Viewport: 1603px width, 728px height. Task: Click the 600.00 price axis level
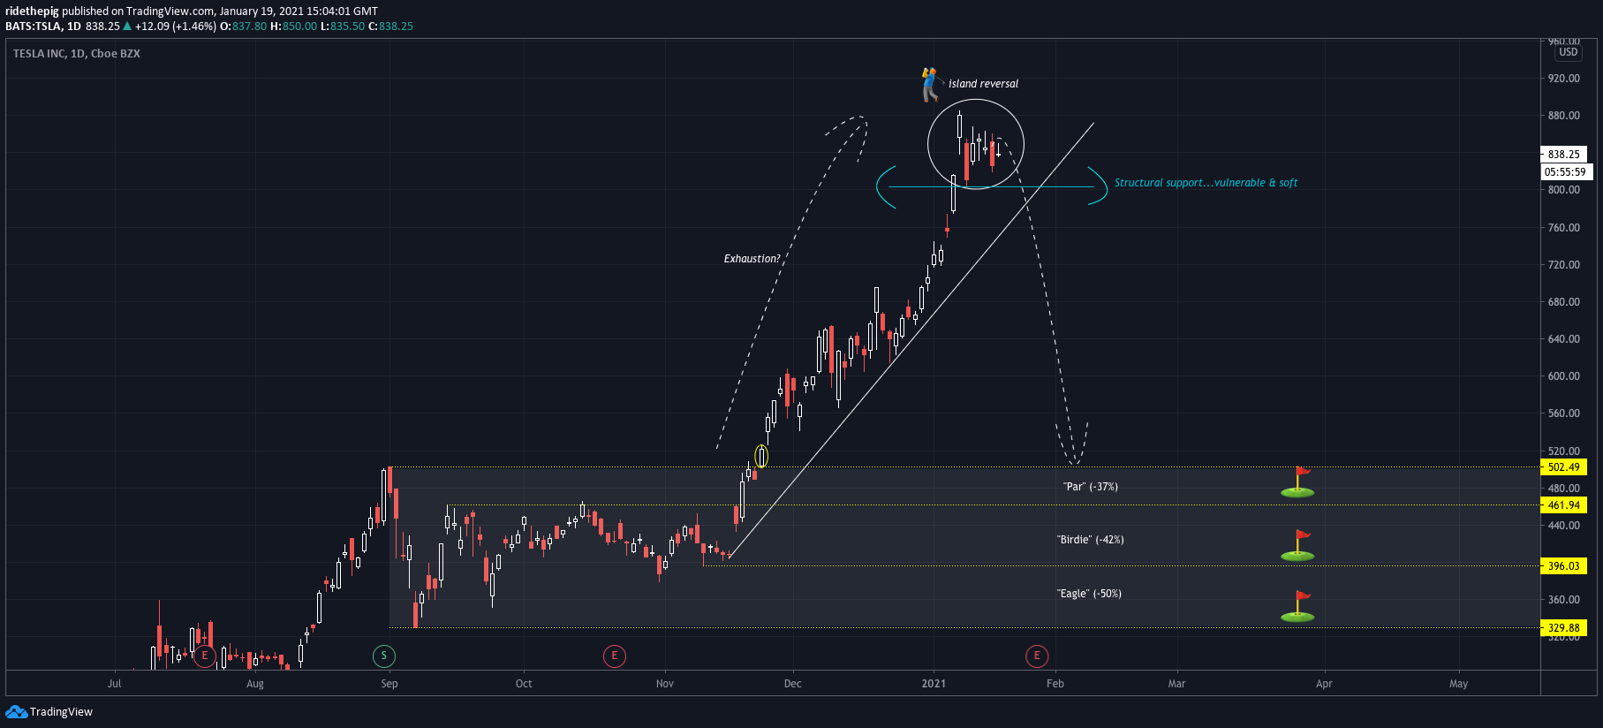coord(1564,376)
